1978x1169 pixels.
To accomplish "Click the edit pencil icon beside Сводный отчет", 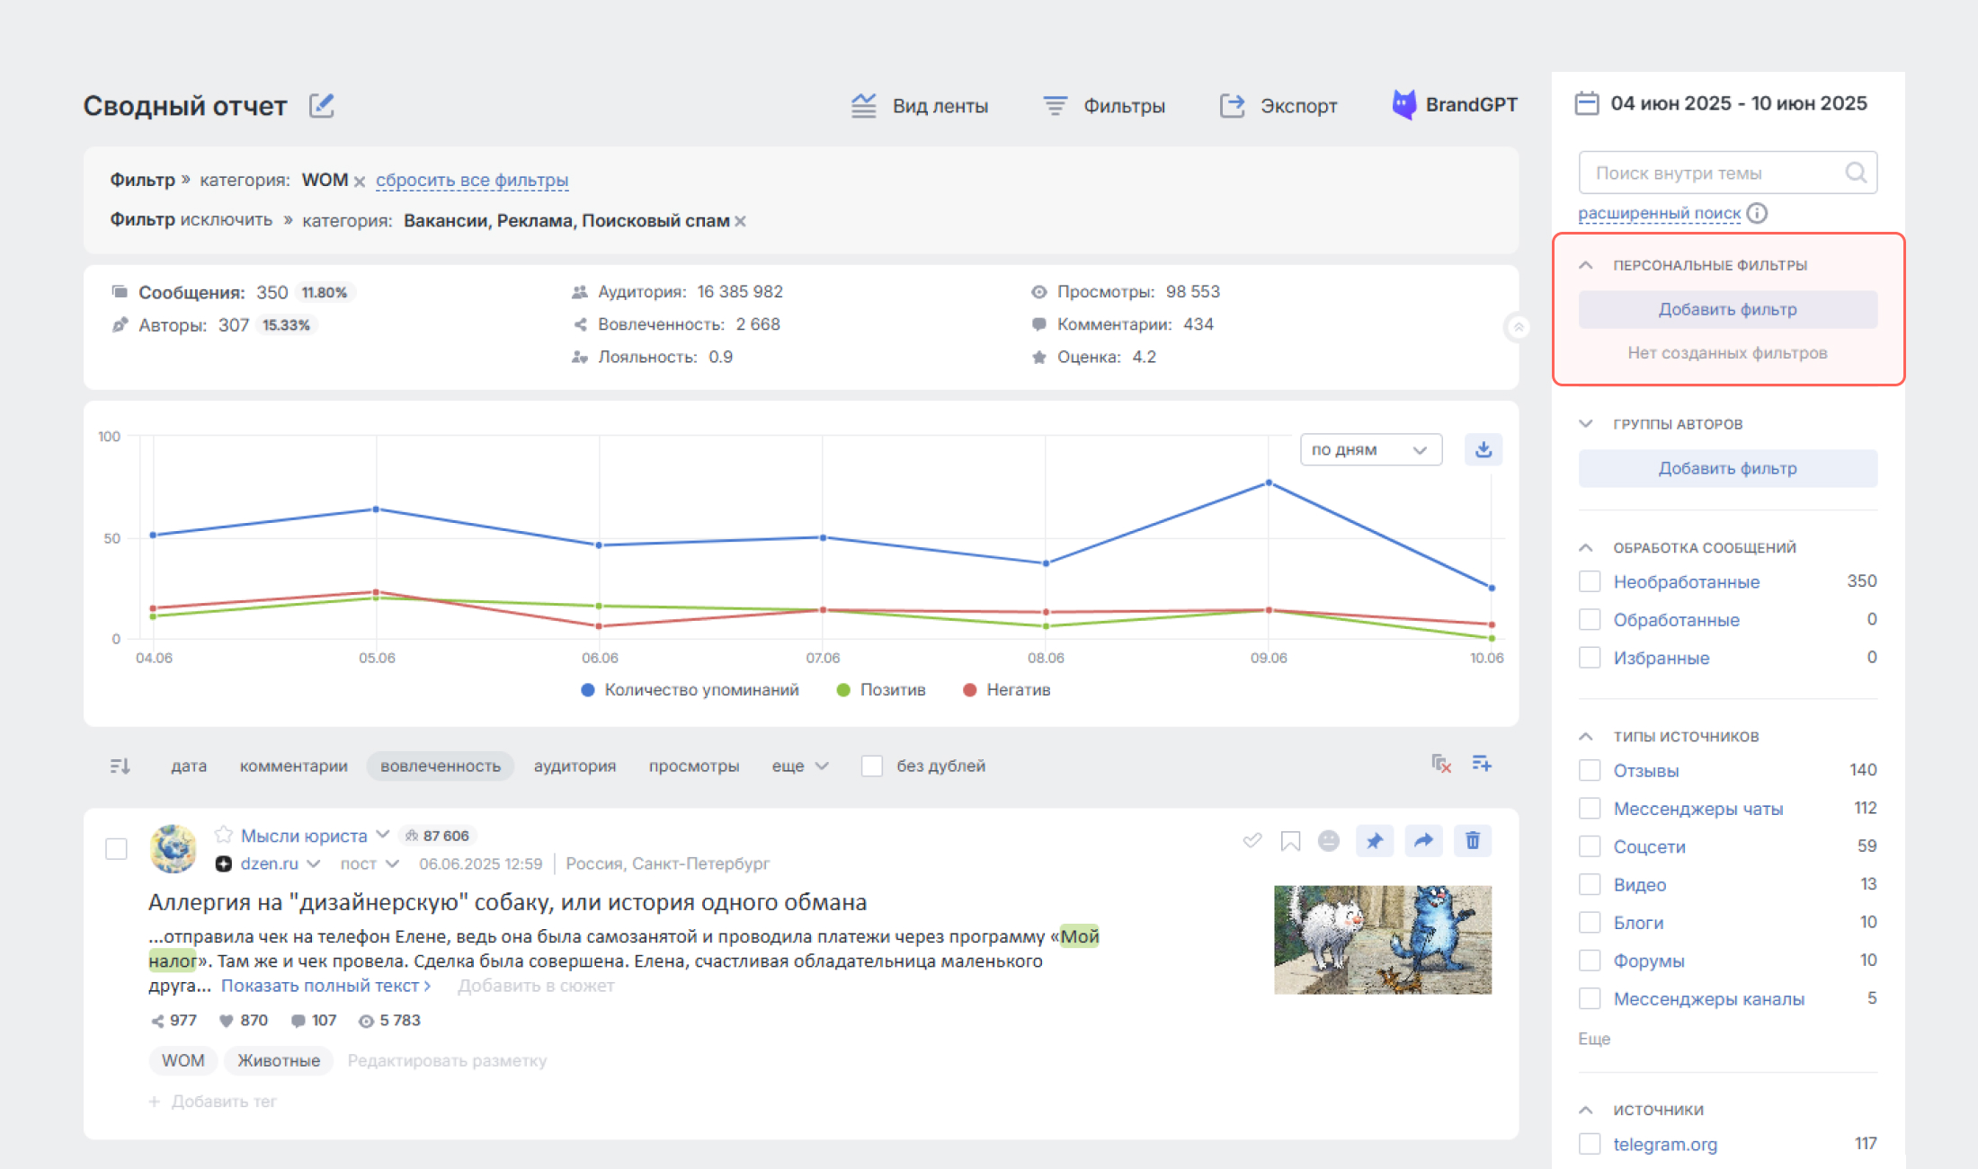I will 321,106.
